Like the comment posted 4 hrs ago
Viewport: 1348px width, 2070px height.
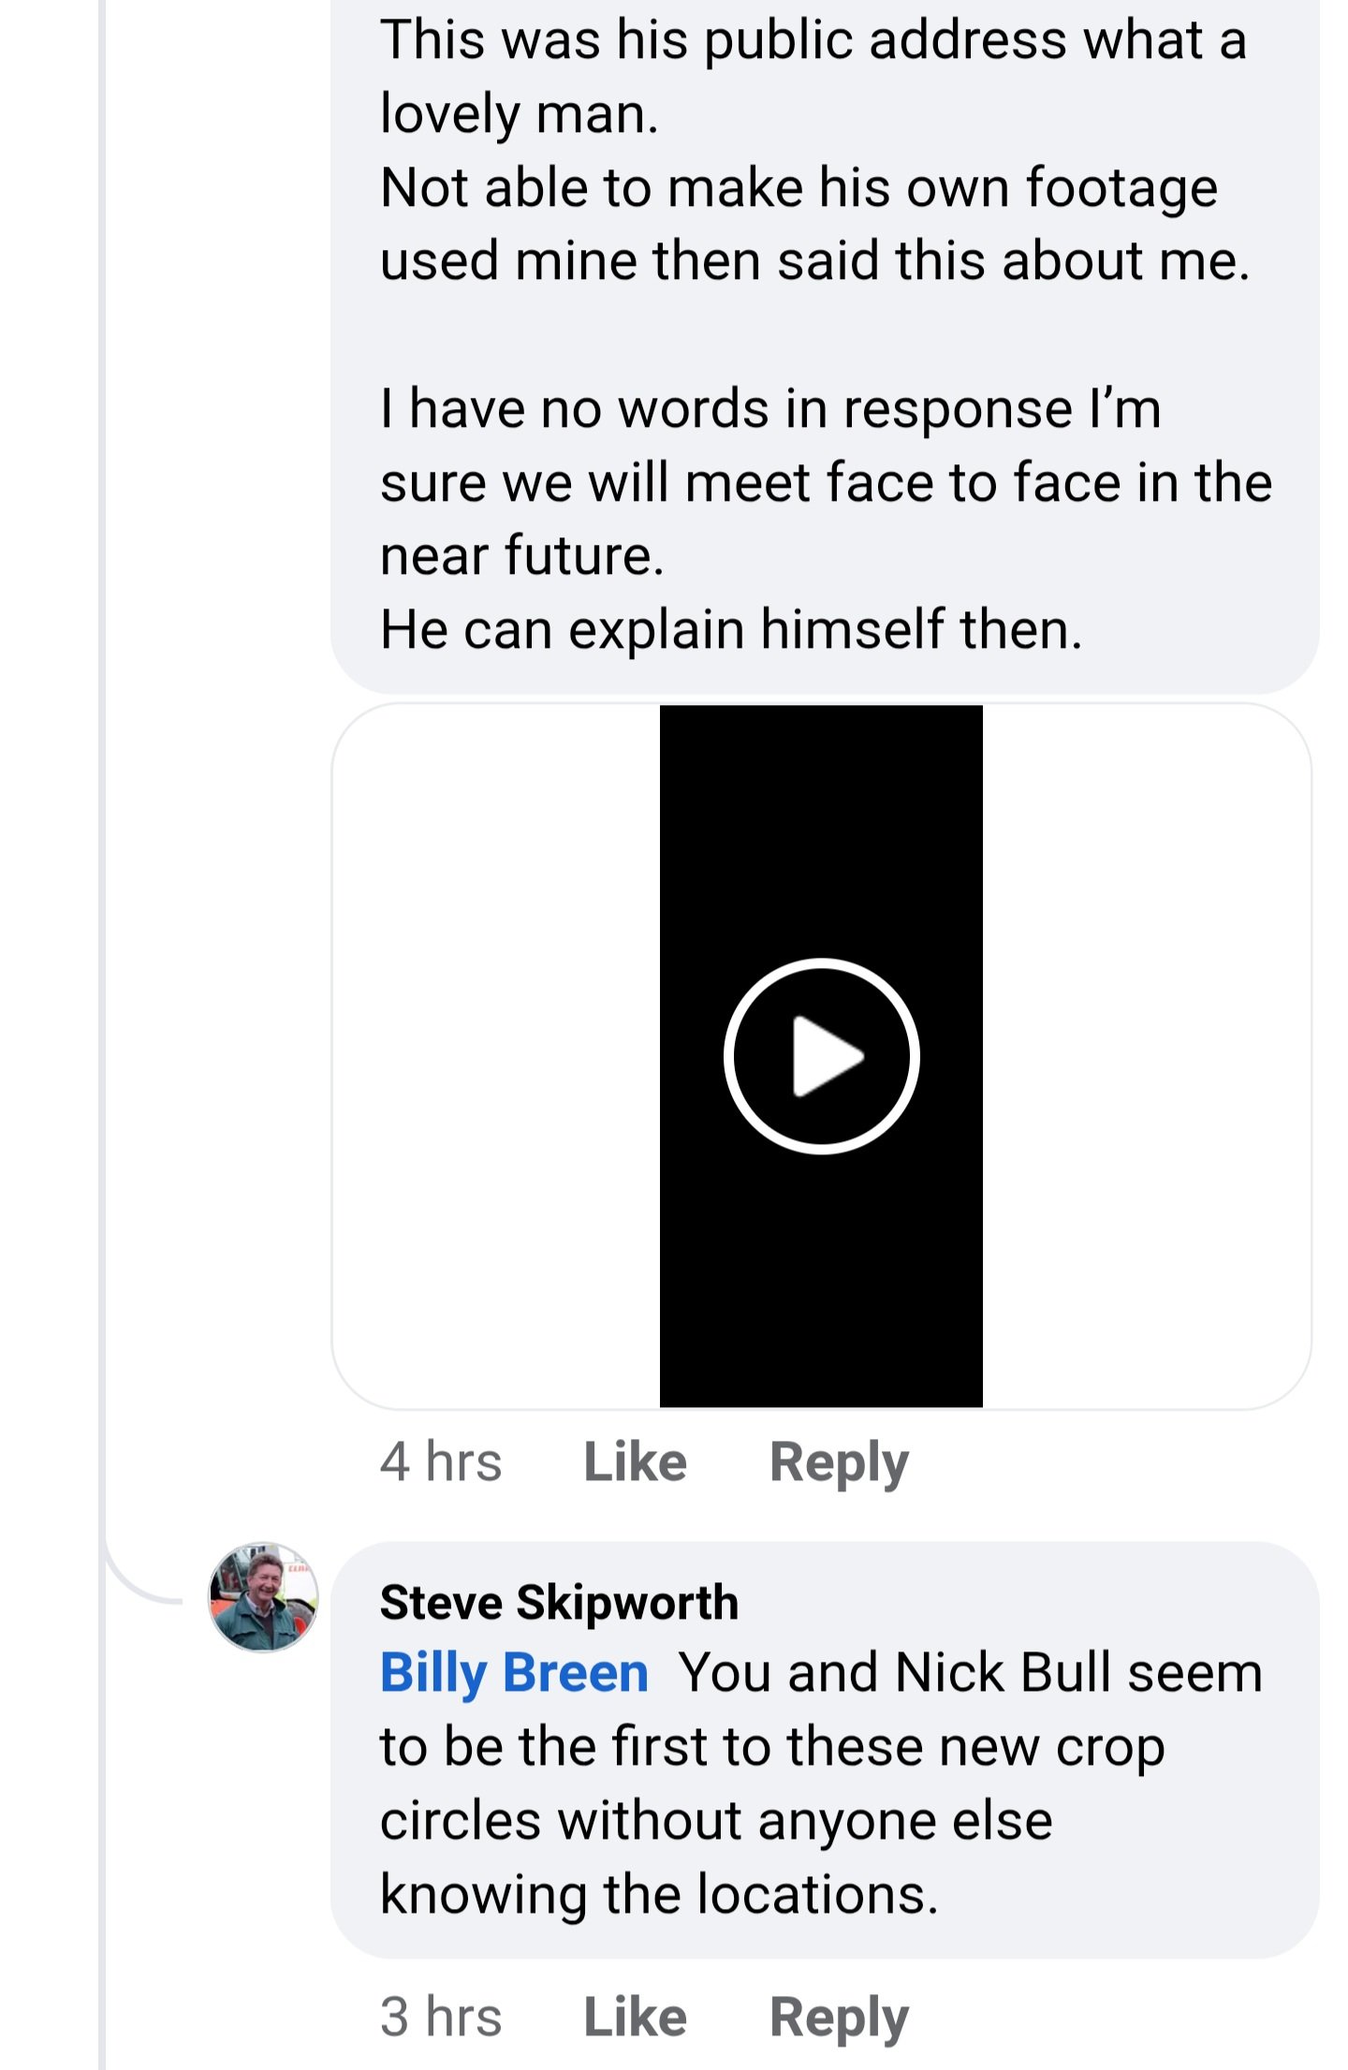point(635,1461)
